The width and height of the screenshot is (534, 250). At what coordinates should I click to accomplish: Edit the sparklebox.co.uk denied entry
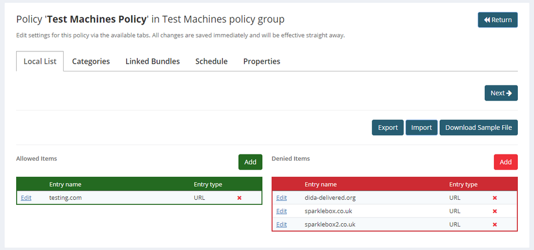click(x=281, y=211)
